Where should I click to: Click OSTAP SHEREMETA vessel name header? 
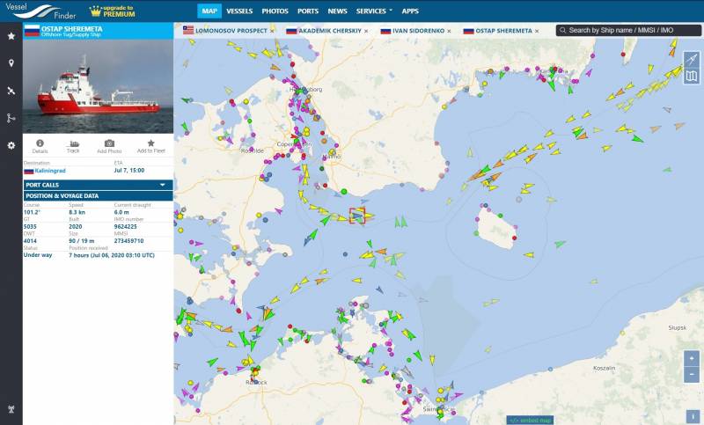pyautogui.click(x=71, y=29)
